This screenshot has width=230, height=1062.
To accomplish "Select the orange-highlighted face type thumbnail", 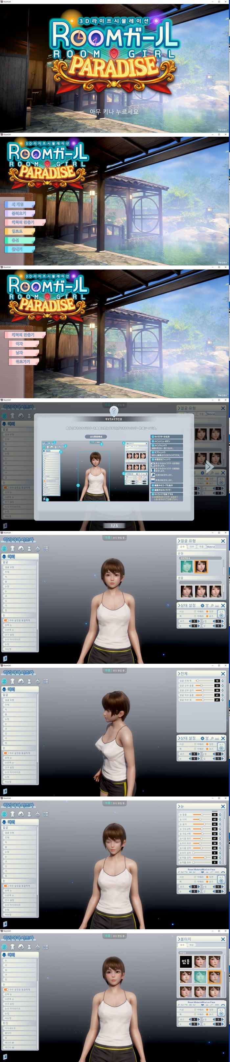I will point(201,566).
